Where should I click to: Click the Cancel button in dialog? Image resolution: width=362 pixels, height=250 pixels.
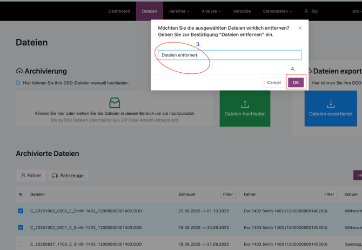coord(274,82)
